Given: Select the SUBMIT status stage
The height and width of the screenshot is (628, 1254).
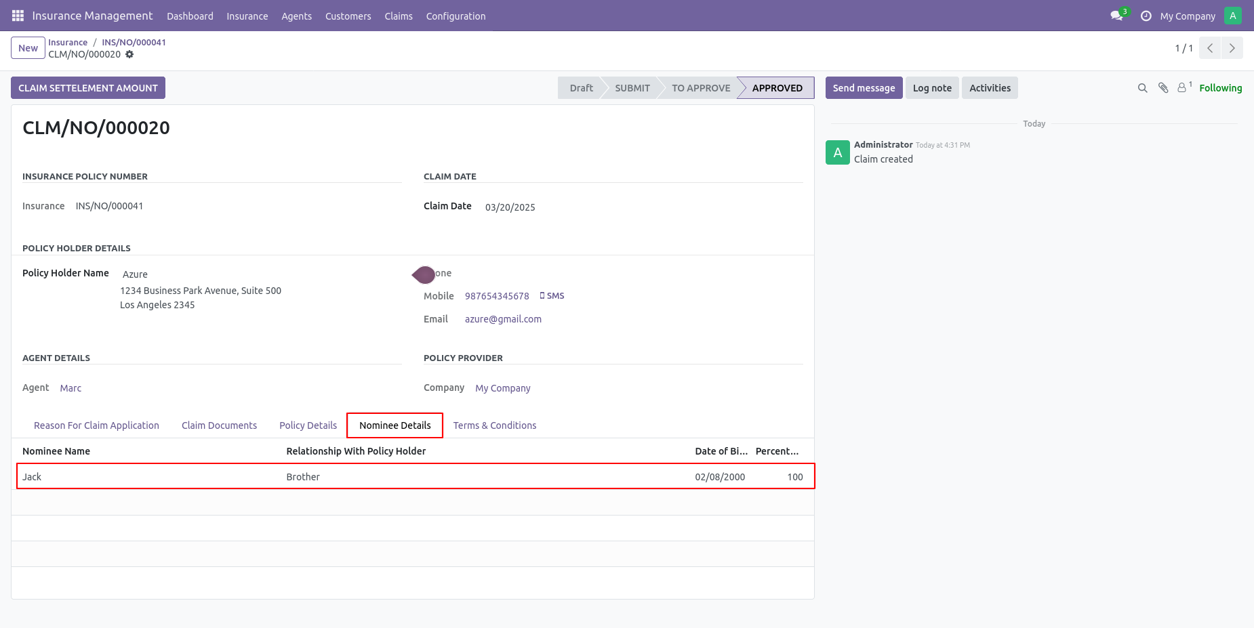Looking at the screenshot, I should click(x=632, y=88).
